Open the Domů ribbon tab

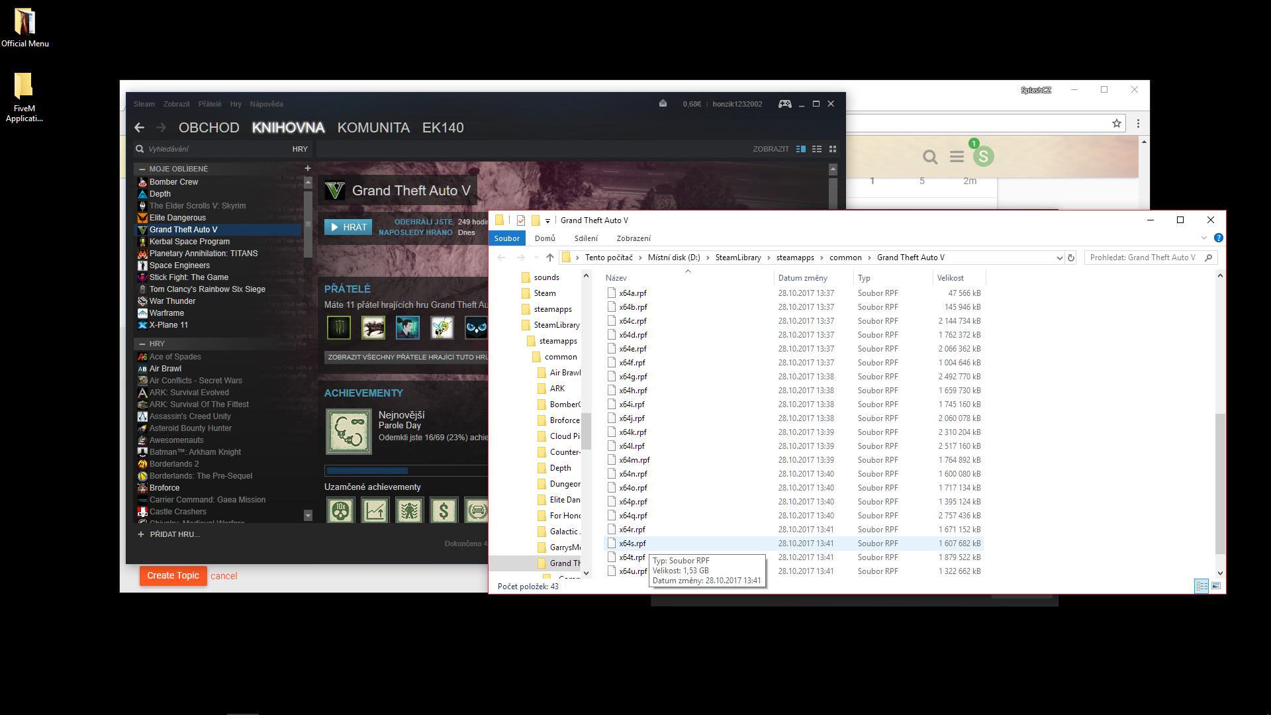pyautogui.click(x=545, y=238)
